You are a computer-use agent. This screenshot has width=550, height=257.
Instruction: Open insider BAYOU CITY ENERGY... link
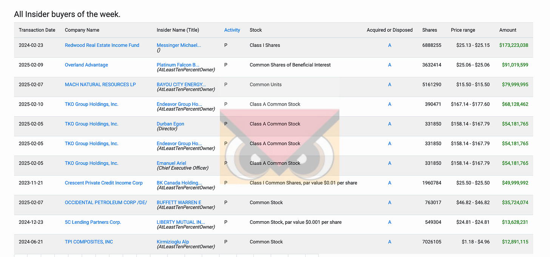tap(181, 84)
